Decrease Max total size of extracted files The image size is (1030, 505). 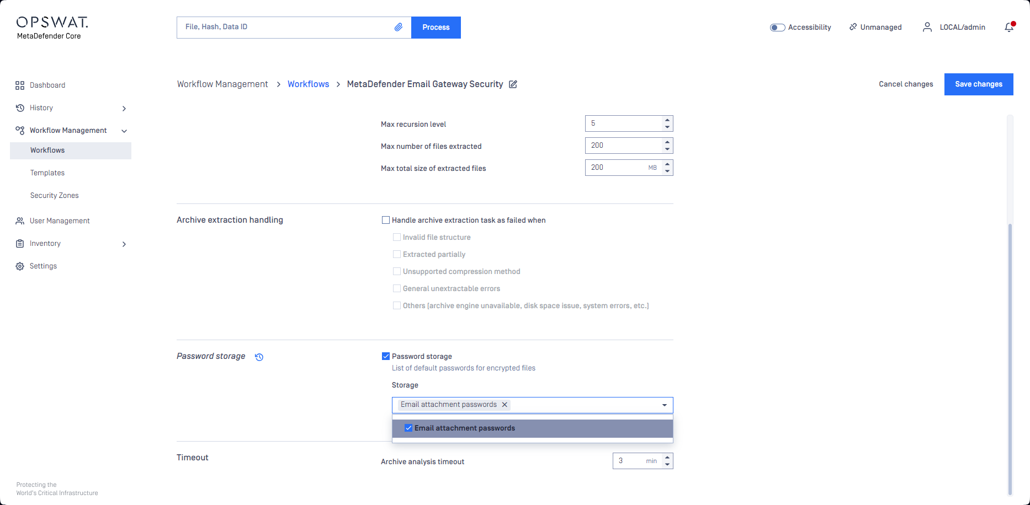(667, 171)
